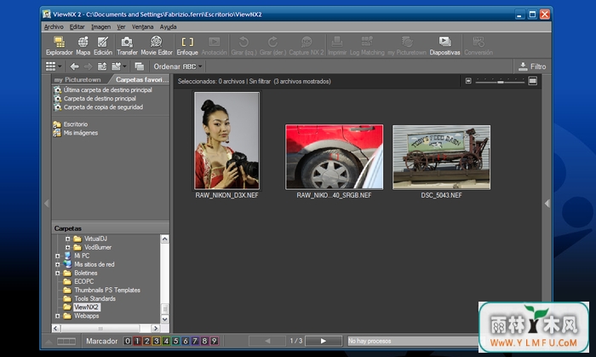Image resolution: width=596 pixels, height=357 pixels.
Task: Expand the Webapps folder
Action: pos(57,316)
